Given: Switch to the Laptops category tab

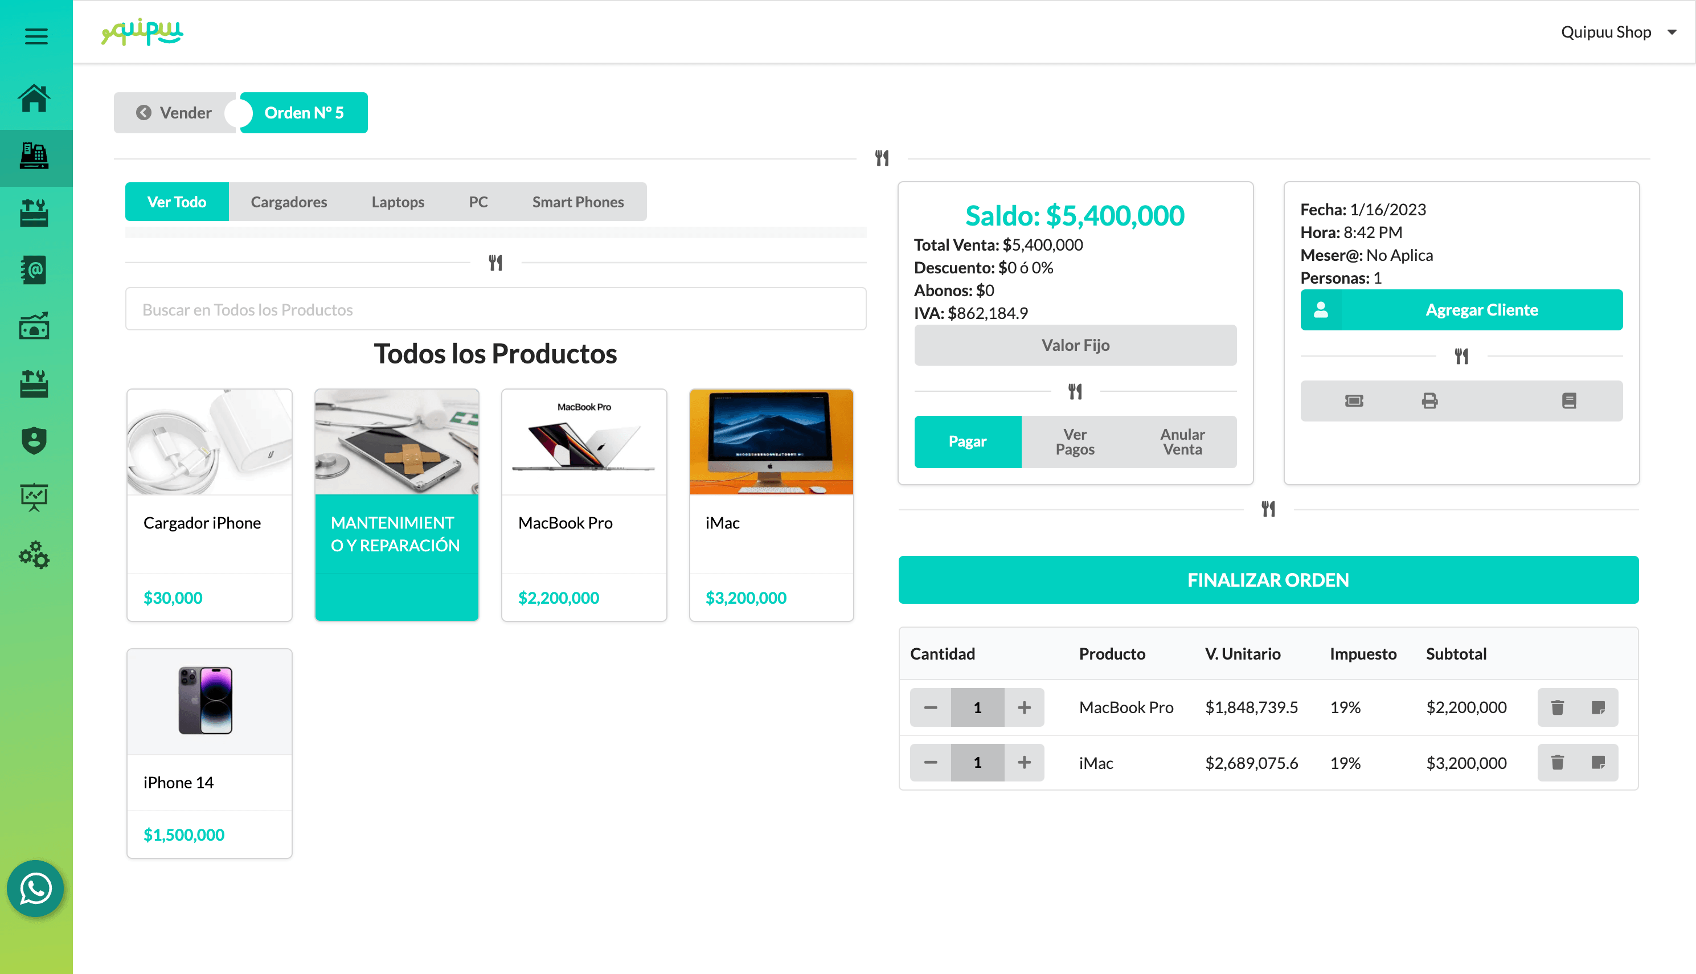Looking at the screenshot, I should click(x=398, y=202).
